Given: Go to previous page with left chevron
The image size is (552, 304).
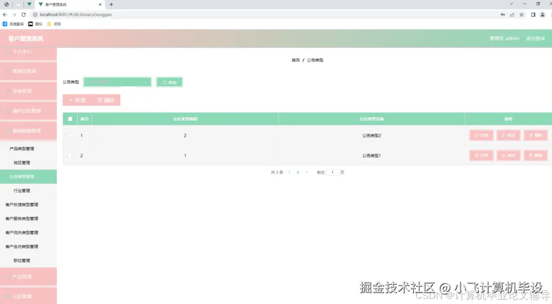Looking at the screenshot, I should click(289, 173).
